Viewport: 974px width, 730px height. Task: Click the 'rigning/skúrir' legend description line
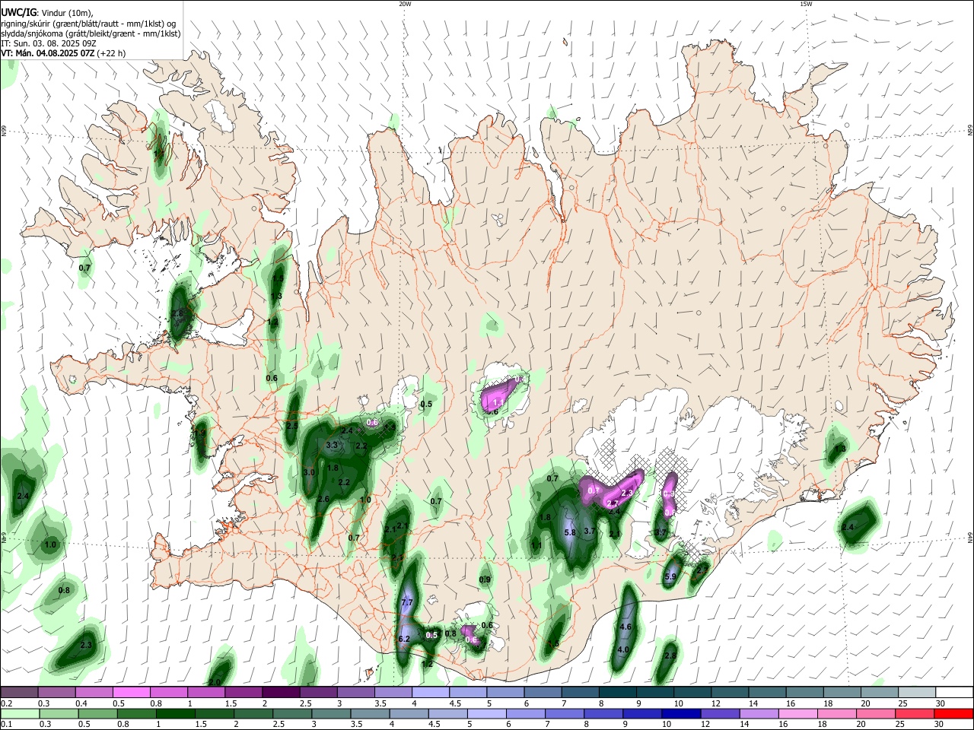tap(88, 24)
